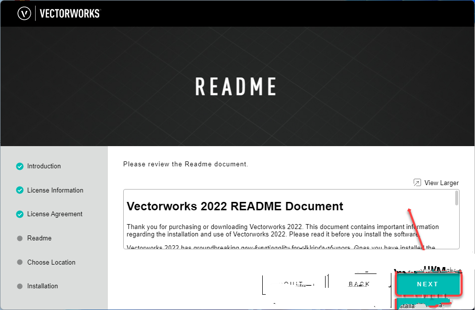Click the readme document scrollbar thumb
Viewport: 475px width, 310px height.
click(457, 198)
